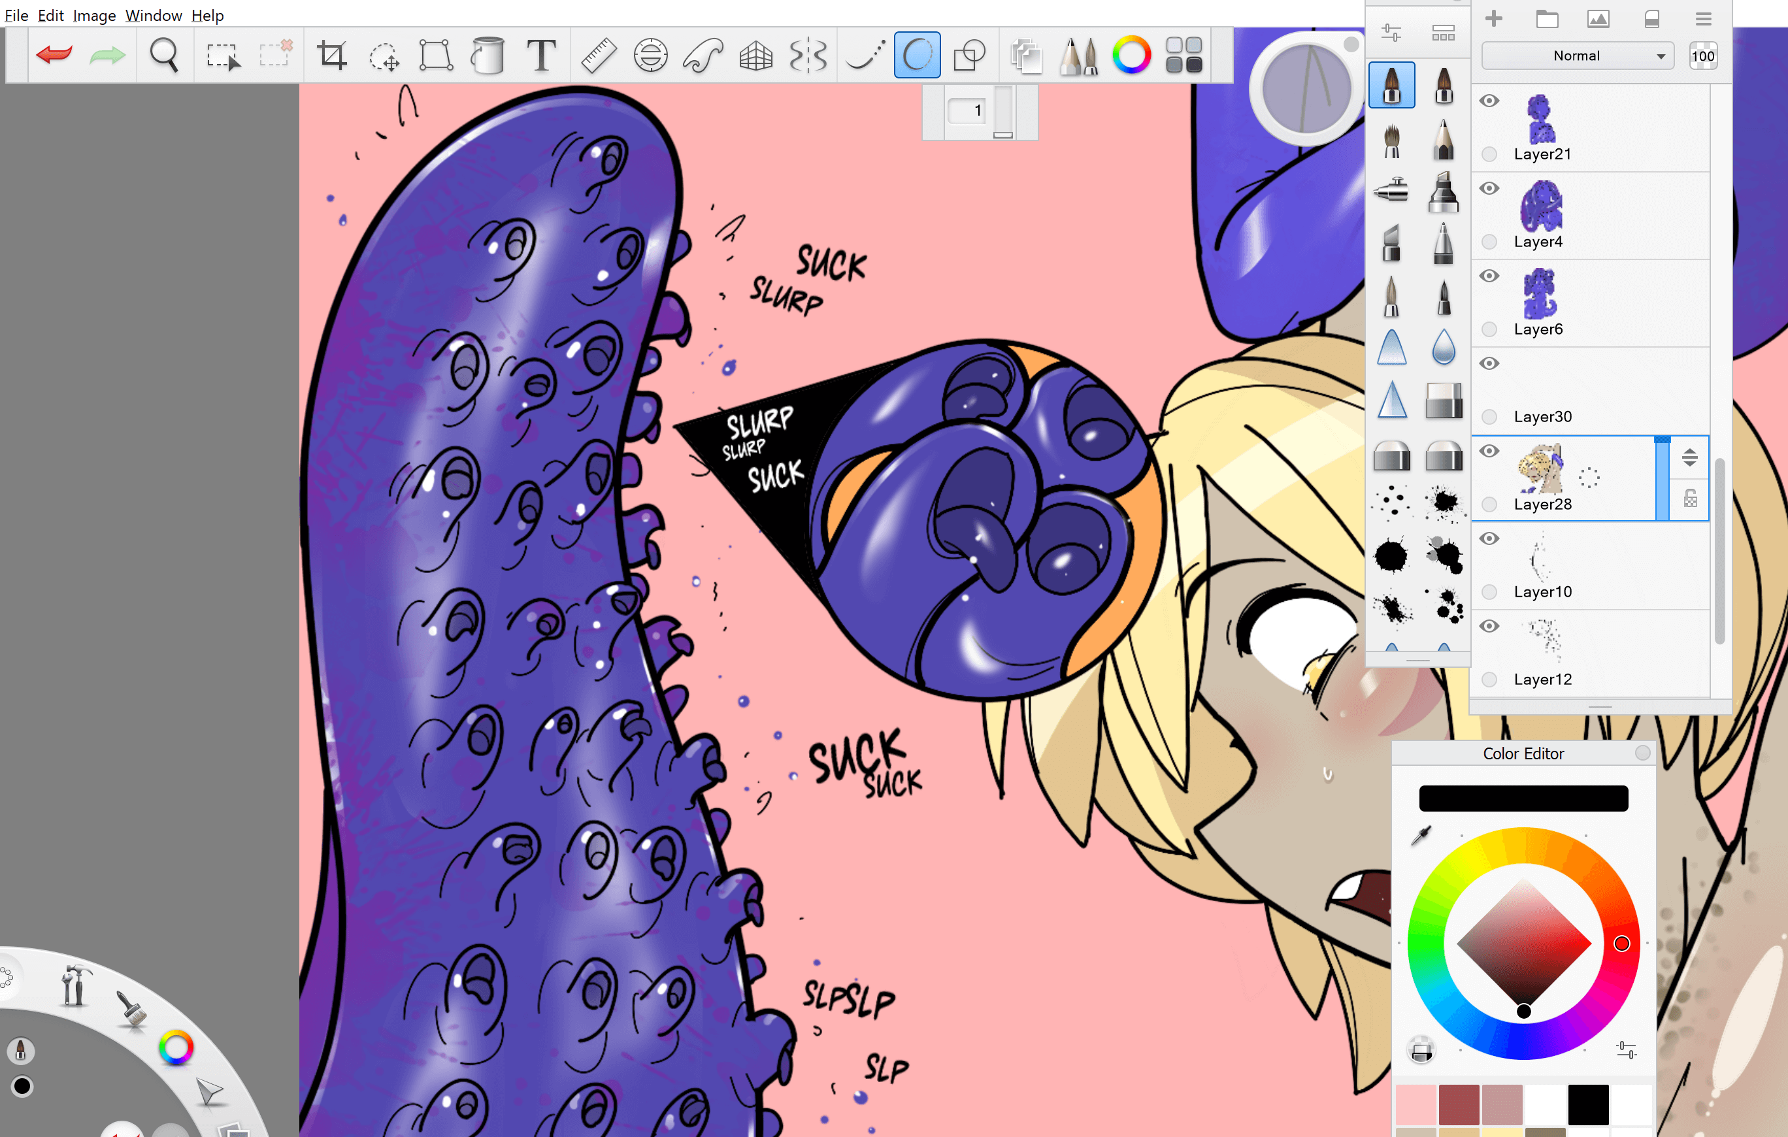This screenshot has height=1137, width=1788.
Task: Pick the dark red color swatch
Action: click(x=1459, y=1104)
